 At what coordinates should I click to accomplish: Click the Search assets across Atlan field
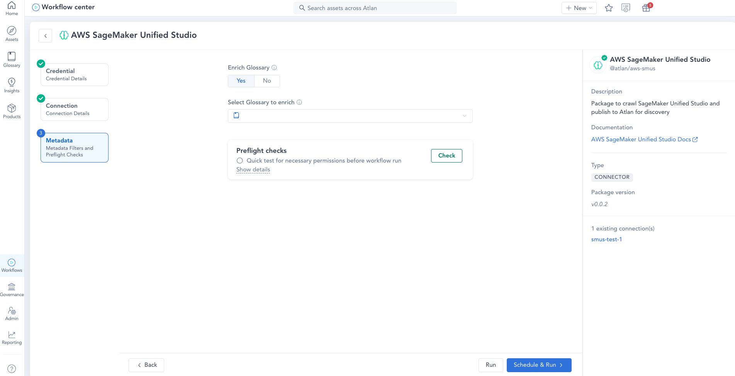pyautogui.click(x=375, y=8)
